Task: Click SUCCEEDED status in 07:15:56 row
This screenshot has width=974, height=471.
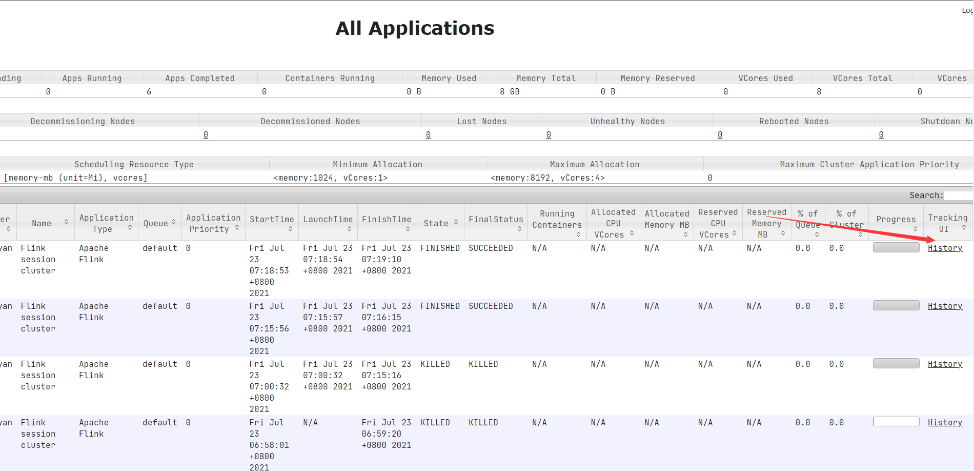Action: [x=491, y=306]
